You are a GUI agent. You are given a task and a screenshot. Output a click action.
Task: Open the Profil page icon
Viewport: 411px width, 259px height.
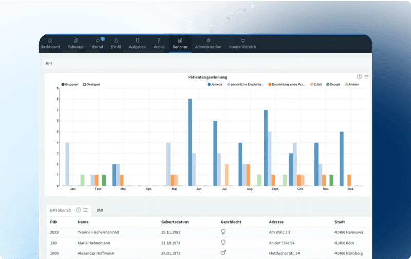[116, 41]
